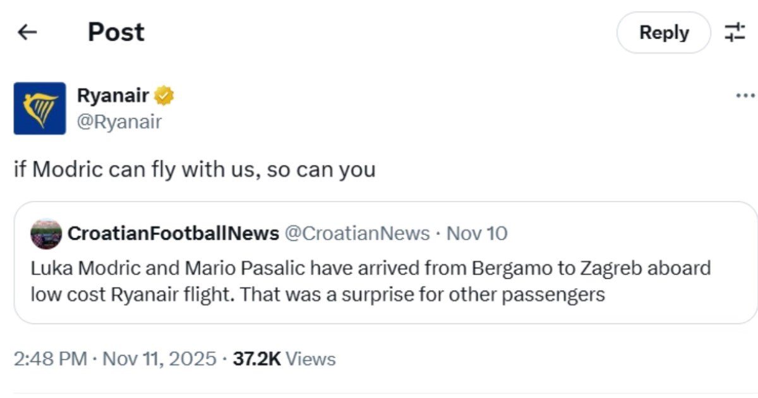The height and width of the screenshot is (398, 758).
Task: Click the 37.2K view count number
Action: [256, 359]
